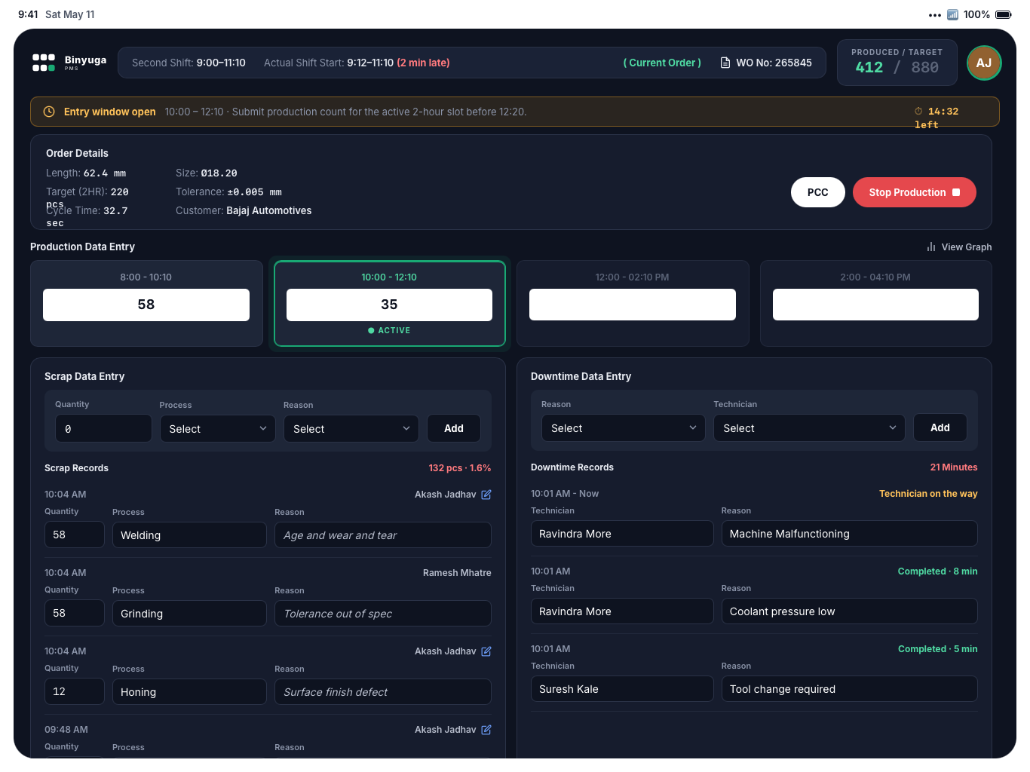The image size is (1030, 772).
Task: Click the Grinding process field
Action: (x=189, y=613)
